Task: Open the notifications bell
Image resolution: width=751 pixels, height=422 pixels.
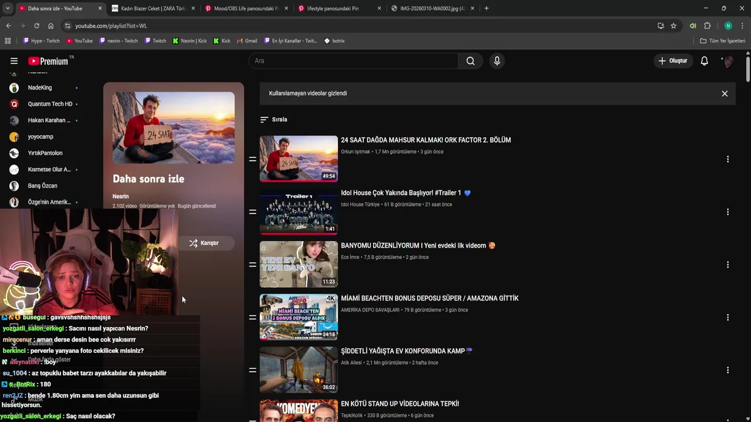Action: 704,61
